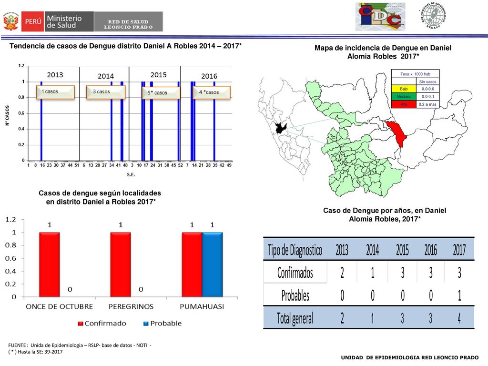488x366 pixels.
Task: Select the Confirmado legend marker
Action: 80,324
